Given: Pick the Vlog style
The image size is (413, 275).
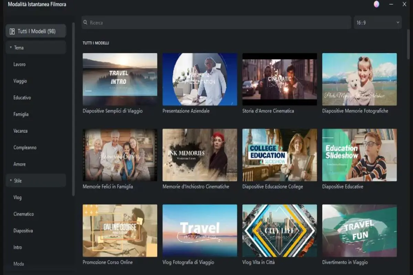Looking at the screenshot, I should click(x=18, y=198).
